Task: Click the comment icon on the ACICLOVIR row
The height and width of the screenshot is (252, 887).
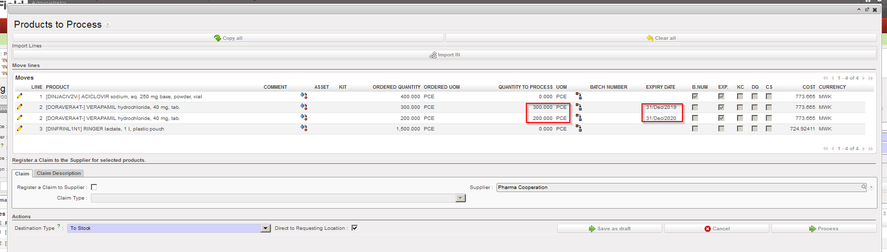Action: 304,95
